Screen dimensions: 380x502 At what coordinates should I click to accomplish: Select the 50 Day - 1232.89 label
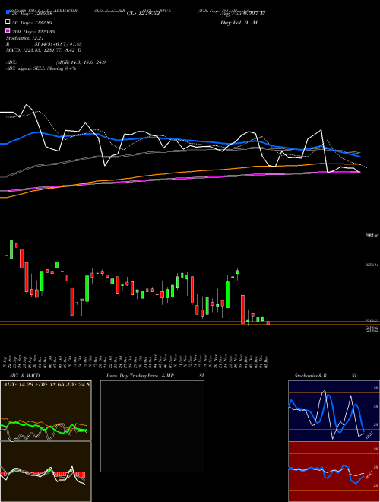(33, 23)
